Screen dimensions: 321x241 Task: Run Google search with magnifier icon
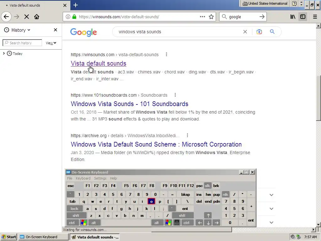272,32
